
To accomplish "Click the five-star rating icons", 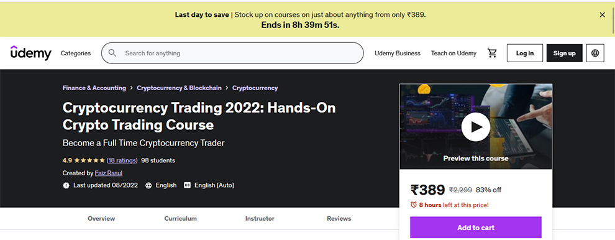I will (x=89, y=160).
